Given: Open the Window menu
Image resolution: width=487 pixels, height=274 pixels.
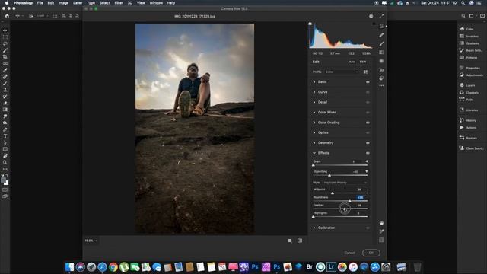Looking at the screenshot, I should [156, 3].
